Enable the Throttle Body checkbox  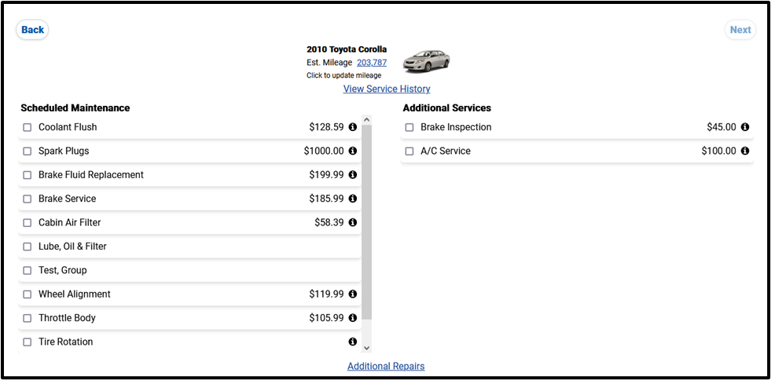pyautogui.click(x=28, y=318)
